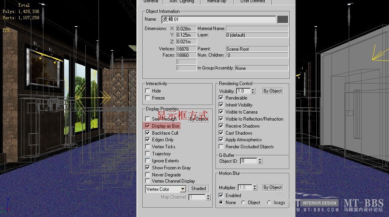This screenshot has height=217, width=389.
Task: Enable Render Occluded Objects
Action: click(221, 147)
